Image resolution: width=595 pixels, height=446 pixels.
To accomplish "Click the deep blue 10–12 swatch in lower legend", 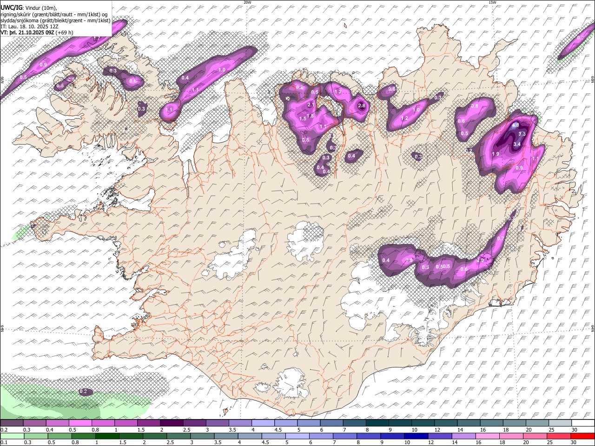I will click(415, 436).
